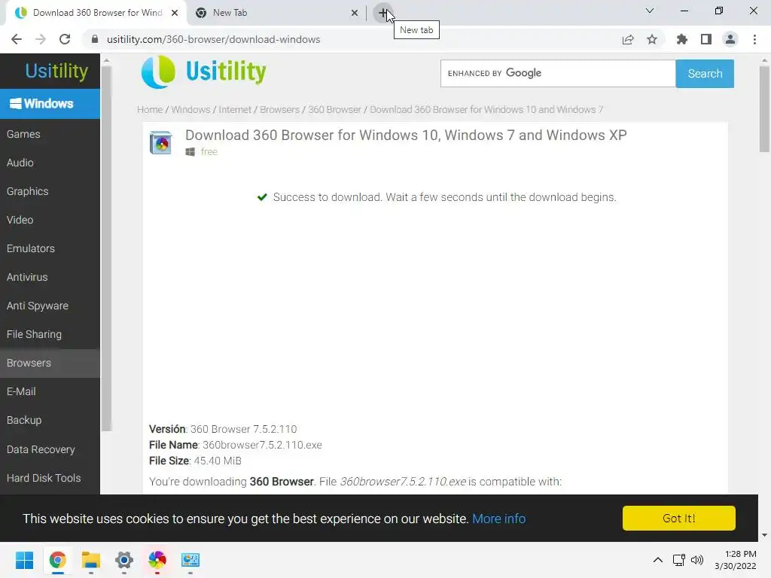Image resolution: width=771 pixels, height=578 pixels.
Task: Click the page's main vertical scrollbar
Action: click(764, 109)
